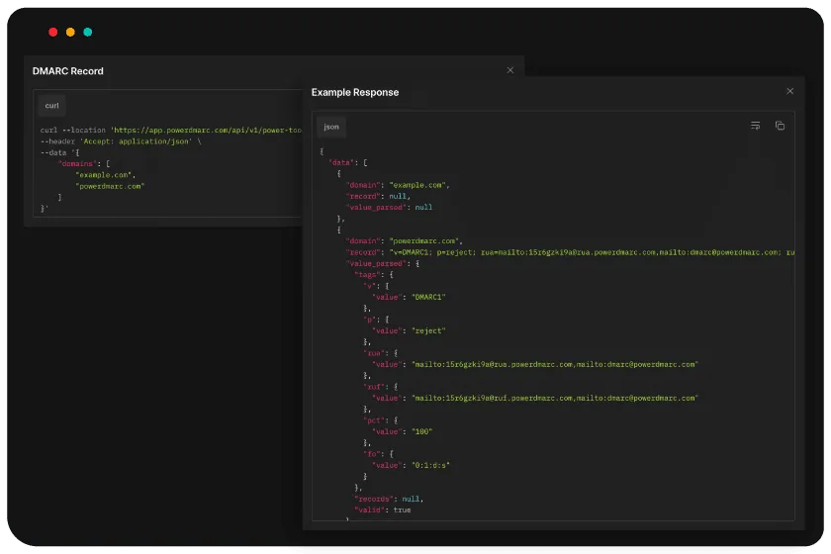Viewport: 831px width, 554px height.
Task: Click "domain": "powerdmarc.com" response line
Action: tap(404, 240)
